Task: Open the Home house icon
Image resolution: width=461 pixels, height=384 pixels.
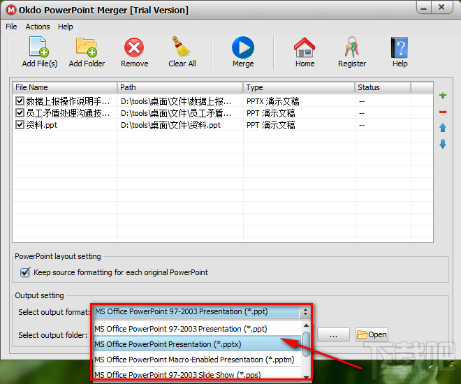Action: pos(305,47)
